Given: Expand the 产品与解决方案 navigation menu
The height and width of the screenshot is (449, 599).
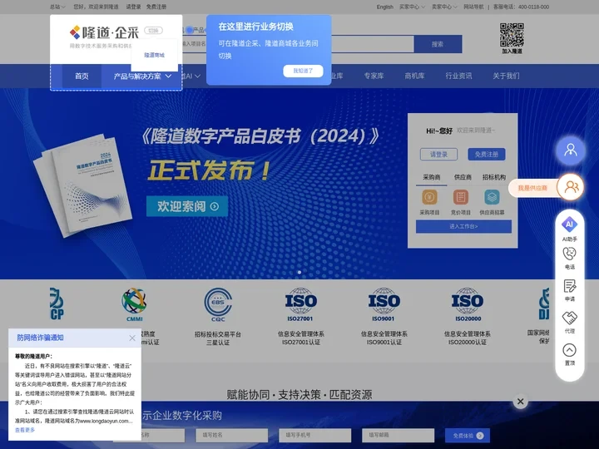Looking at the screenshot, I should pos(142,76).
